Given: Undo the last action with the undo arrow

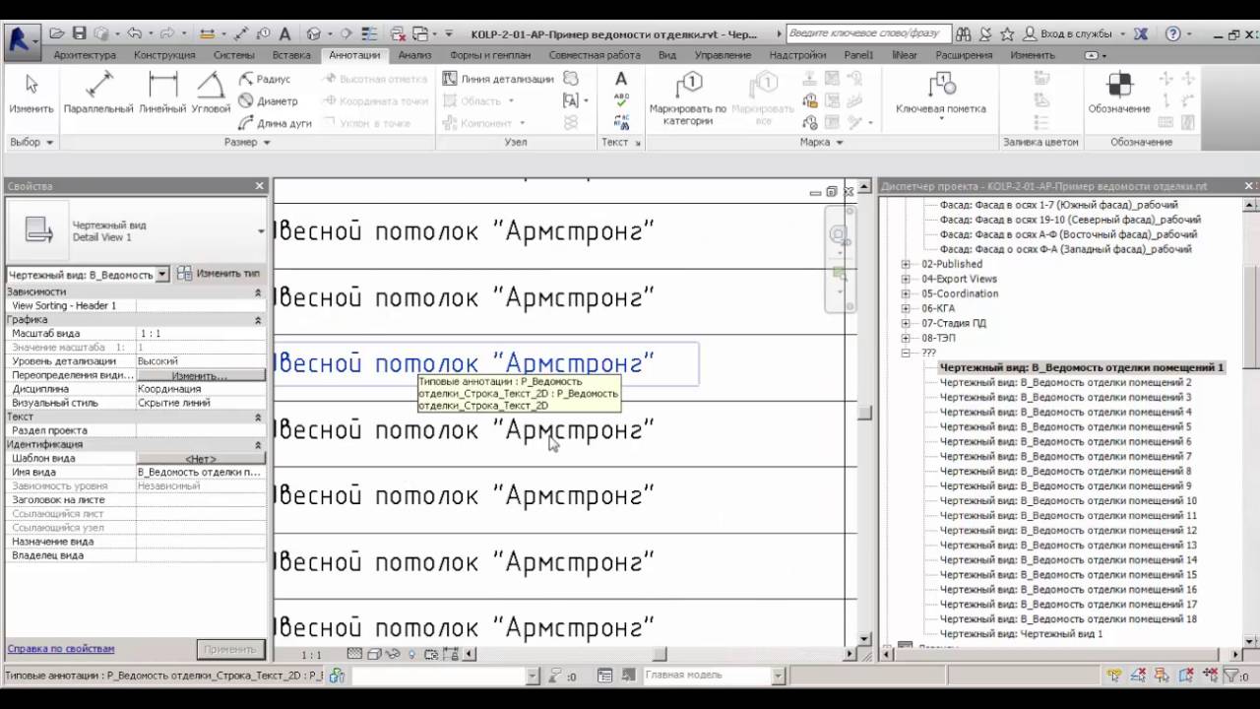Looking at the screenshot, I should (134, 33).
